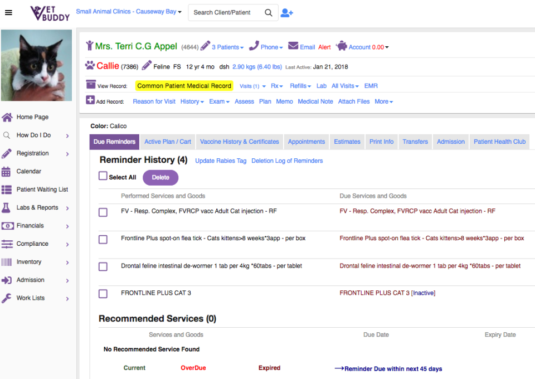The height and width of the screenshot is (379, 535).
Task: Click the Email icon for Mrs. Appel
Action: 292,47
